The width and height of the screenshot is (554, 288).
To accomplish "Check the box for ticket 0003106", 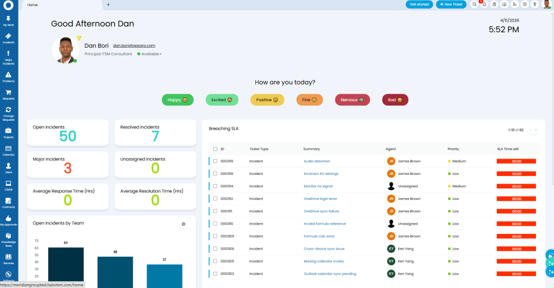I will click(x=215, y=249).
